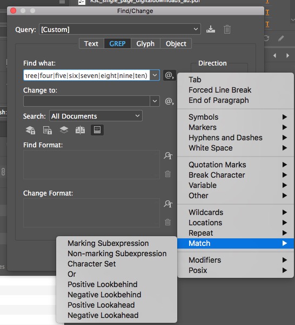Viewport: 295px width, 325px height.
Task: Expand Find what history dropdown
Action: coord(155,75)
